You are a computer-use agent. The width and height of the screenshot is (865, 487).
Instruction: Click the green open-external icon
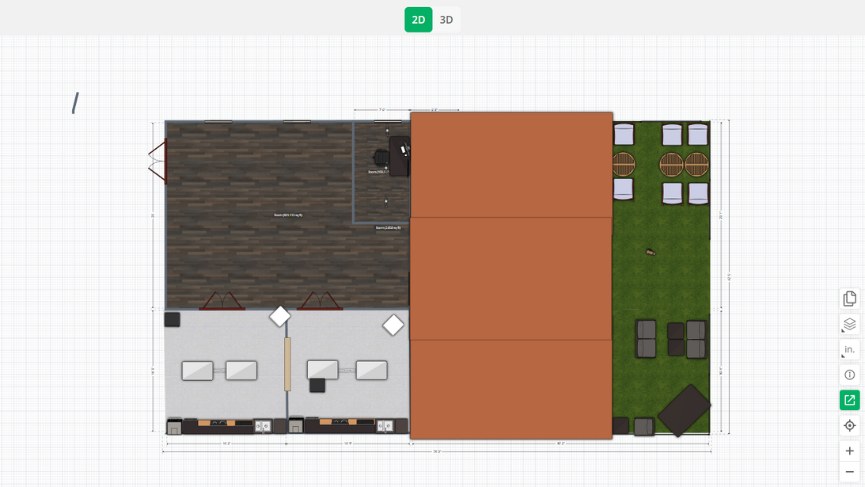849,400
